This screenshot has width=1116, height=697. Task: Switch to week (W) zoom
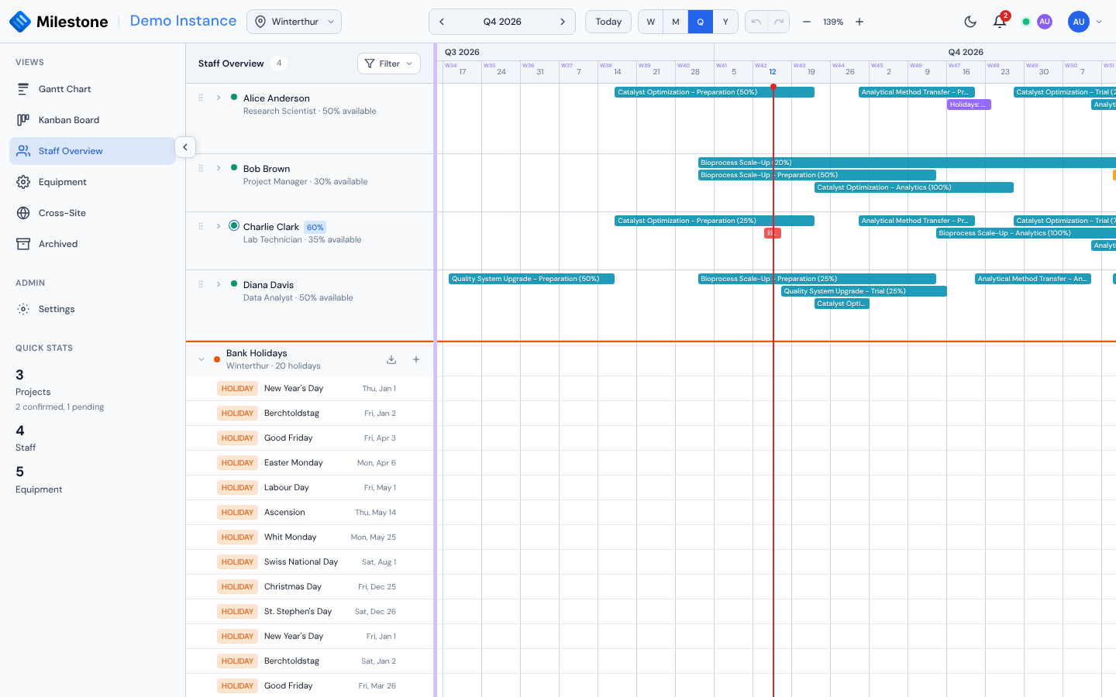651,22
